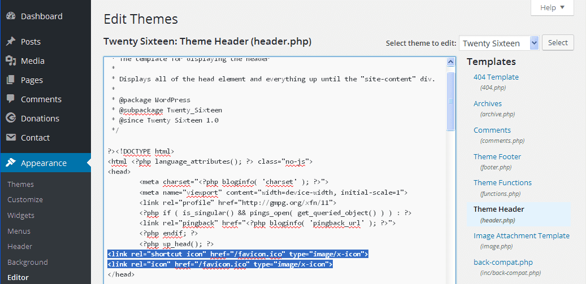Click the Contact envelope icon
This screenshot has height=284, width=586.
pos(11,138)
